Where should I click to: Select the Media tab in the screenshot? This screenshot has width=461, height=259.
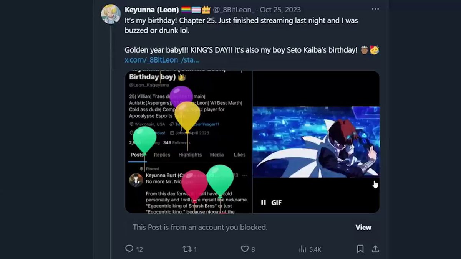(217, 155)
